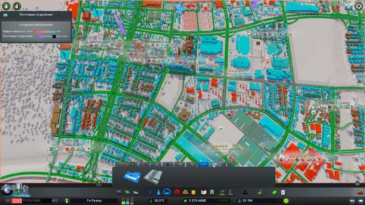Click the efficiency color gradient legend bar
Viewport: 365px width, 205px height.
pos(44,31)
